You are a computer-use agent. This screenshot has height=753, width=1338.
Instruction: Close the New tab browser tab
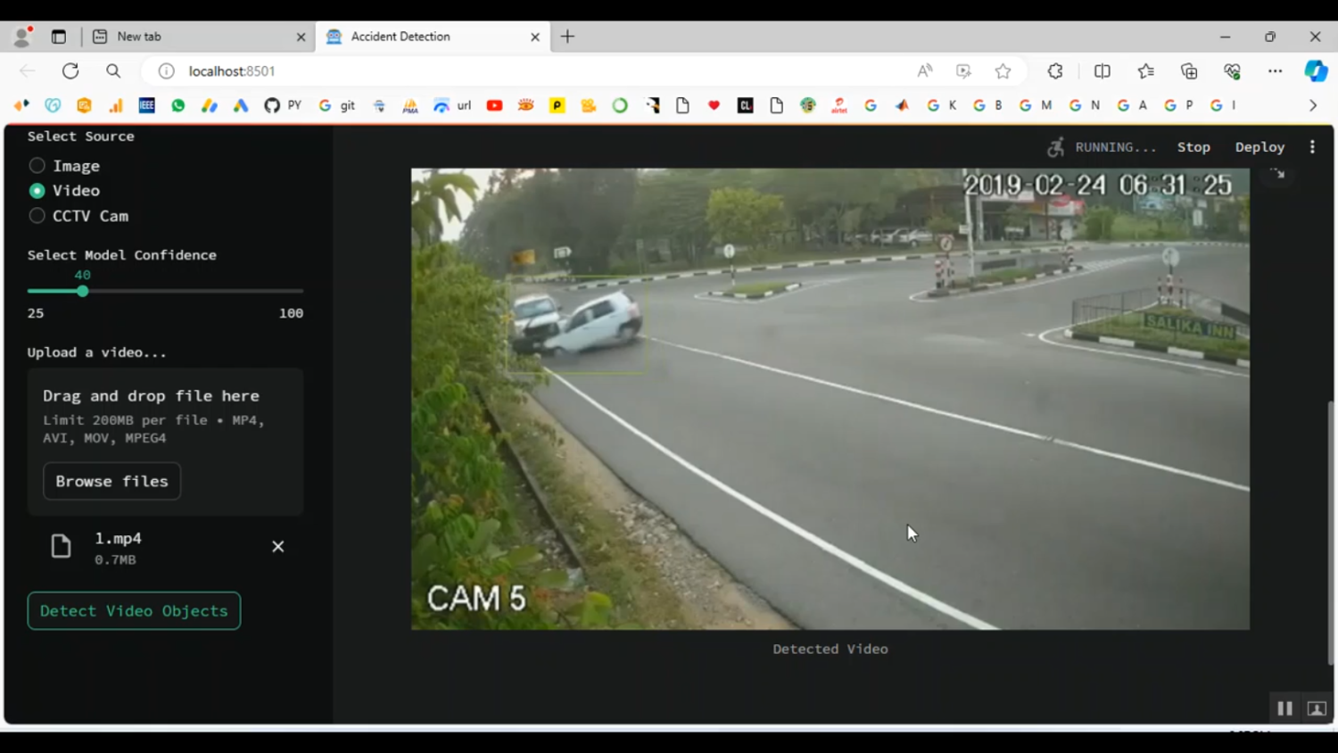click(301, 37)
